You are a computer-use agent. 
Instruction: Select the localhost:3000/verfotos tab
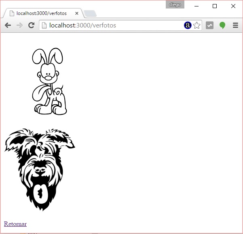[x=42, y=13]
